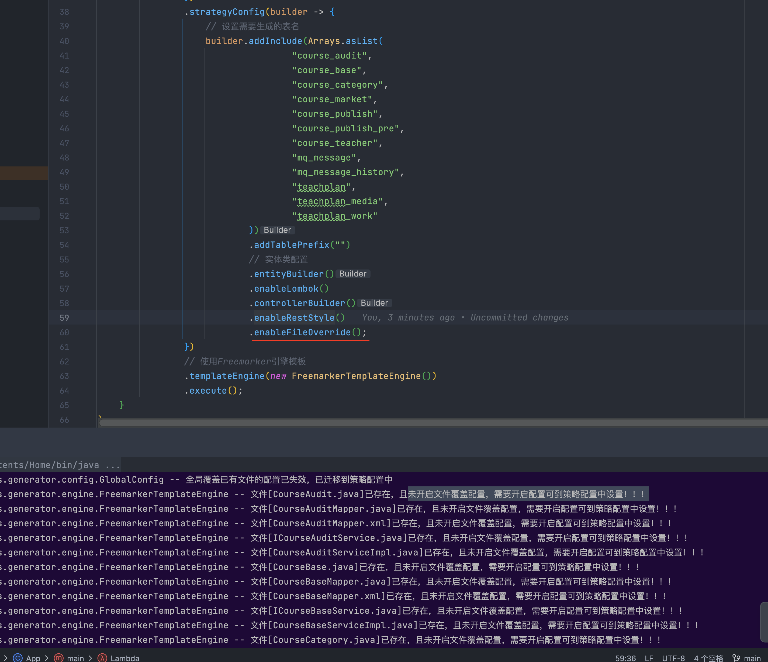The width and height of the screenshot is (768, 662).
Task: Click the main method icon in breadcrumbs
Action: [58, 658]
